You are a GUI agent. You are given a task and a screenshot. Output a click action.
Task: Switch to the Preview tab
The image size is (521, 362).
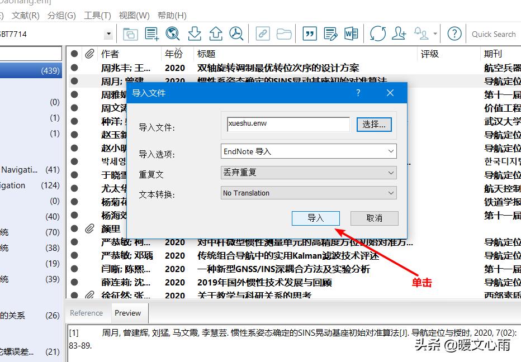click(x=129, y=313)
